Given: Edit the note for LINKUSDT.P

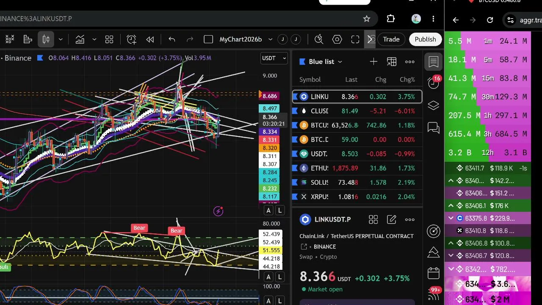Looking at the screenshot, I should (x=392, y=219).
